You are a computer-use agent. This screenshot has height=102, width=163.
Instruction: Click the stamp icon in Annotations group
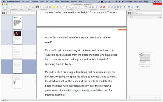(x=90, y=7)
